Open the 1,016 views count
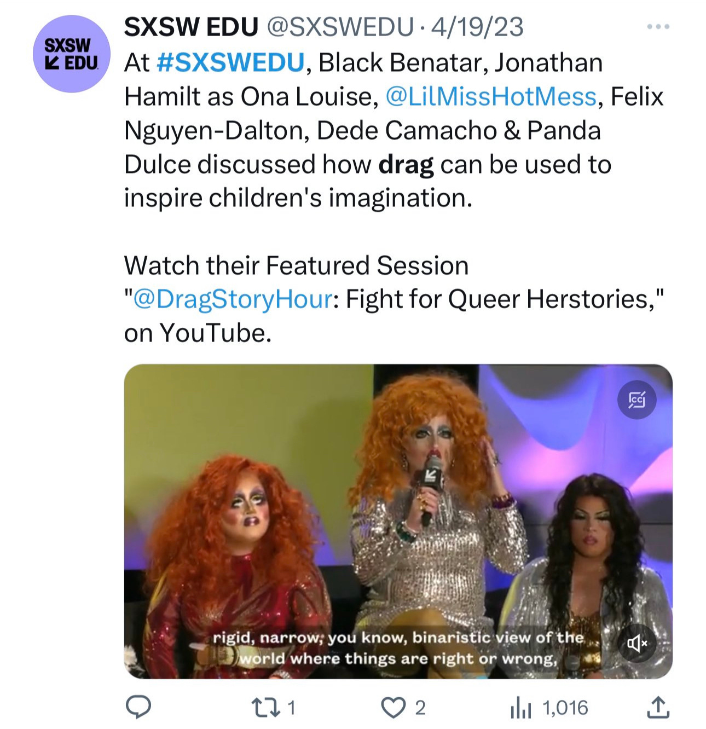 (565, 708)
